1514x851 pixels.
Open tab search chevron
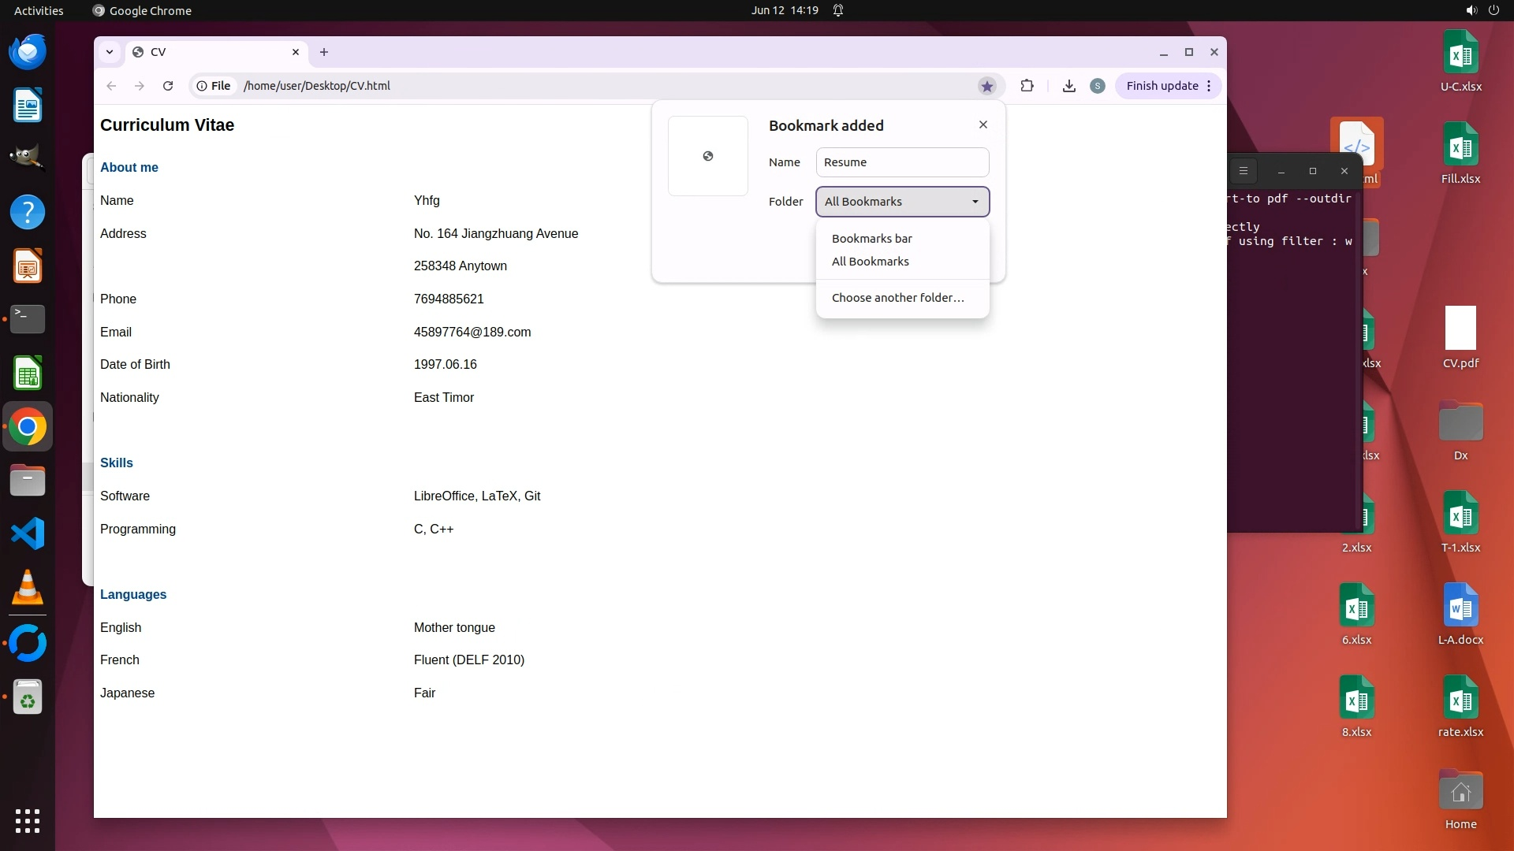click(x=110, y=52)
